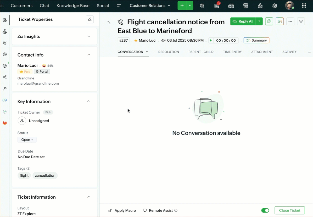Expand the Zia Insights section
The width and height of the screenshot is (313, 217).
89,36
